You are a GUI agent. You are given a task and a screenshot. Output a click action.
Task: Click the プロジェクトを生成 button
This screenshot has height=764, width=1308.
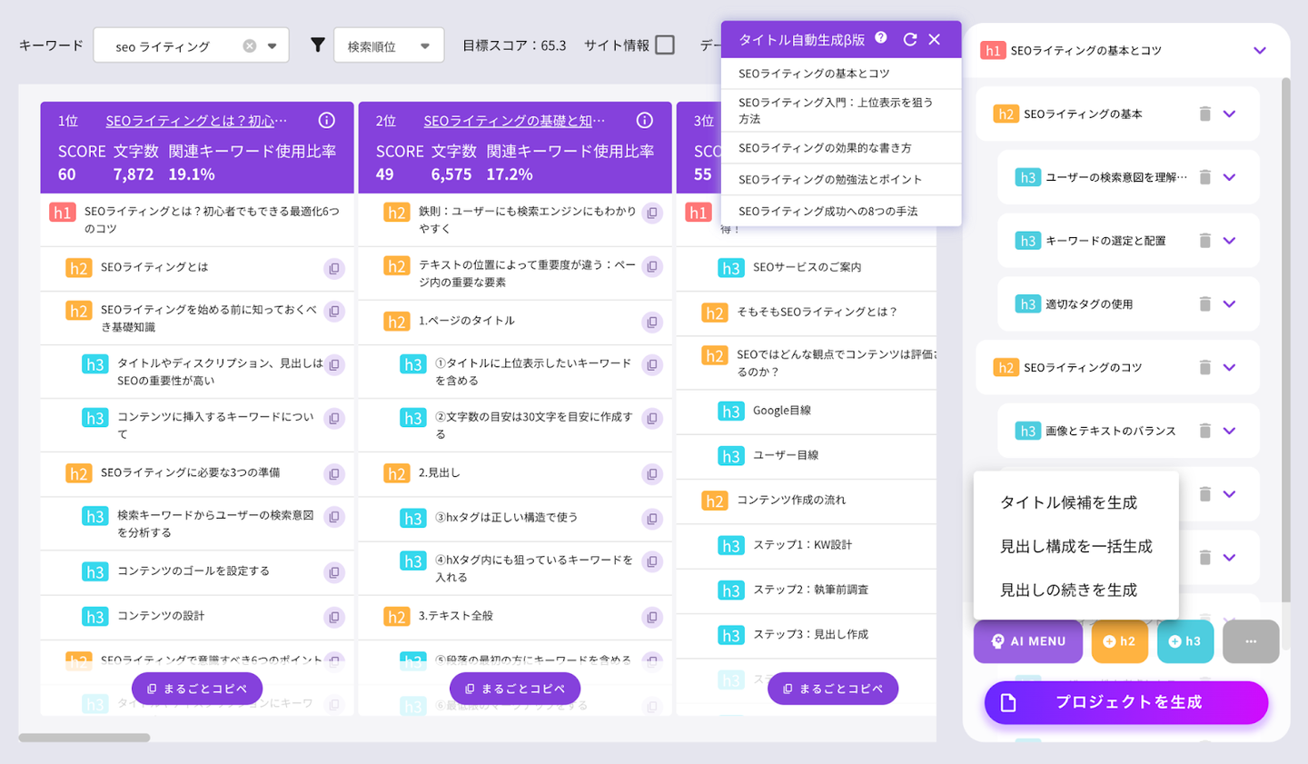point(1126,702)
